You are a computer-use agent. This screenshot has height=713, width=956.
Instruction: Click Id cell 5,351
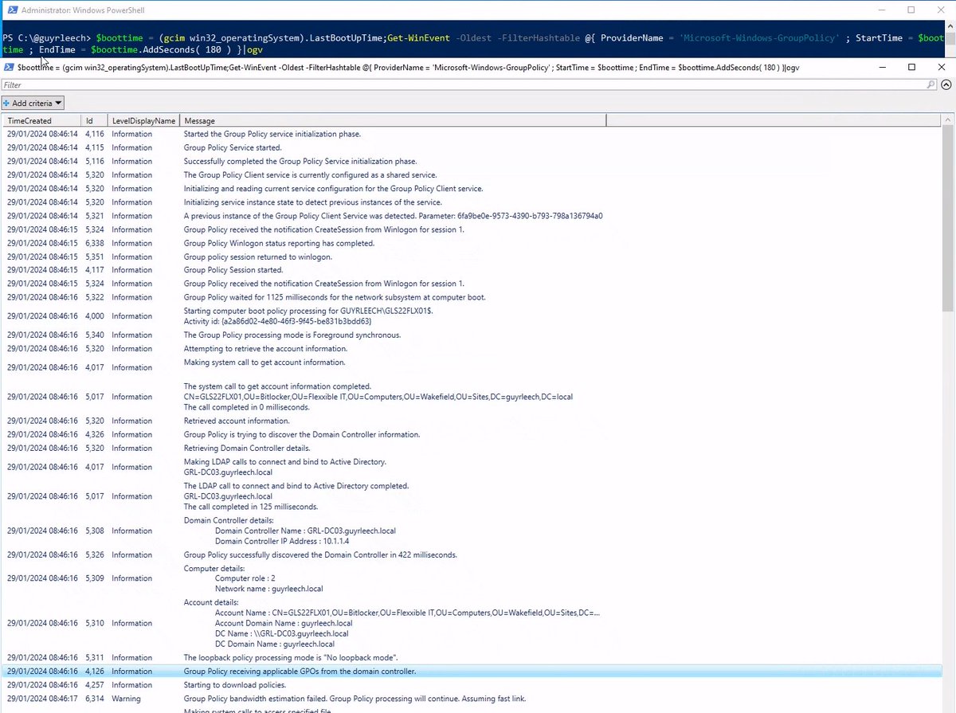click(x=95, y=257)
